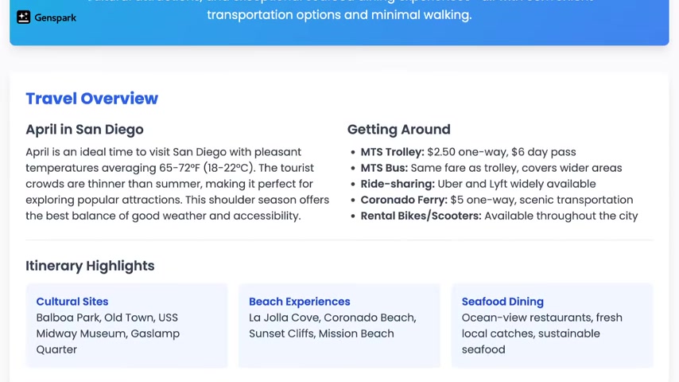Click the Genspark logo icon
679x382 pixels.
(24, 18)
